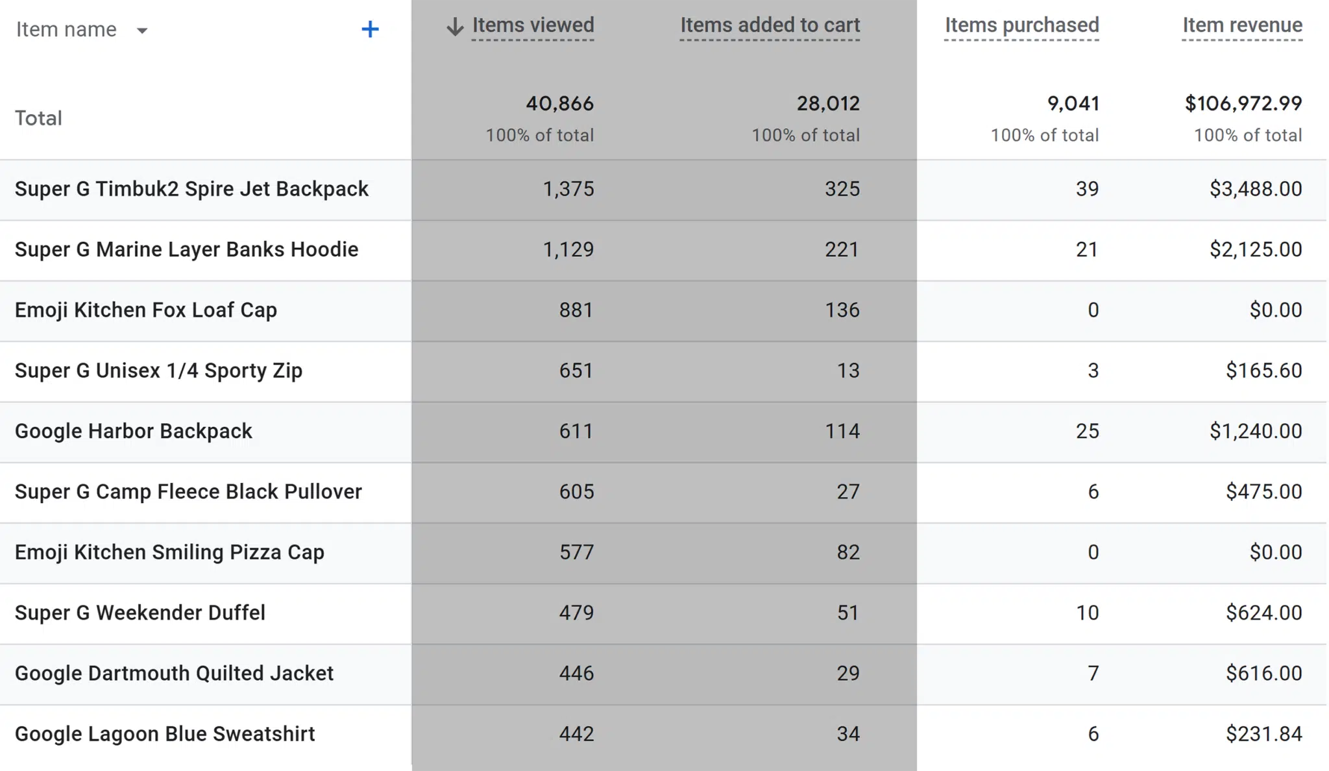Click the 40,866 total items viewed value
Screen dimensions: 1329x771
click(559, 103)
